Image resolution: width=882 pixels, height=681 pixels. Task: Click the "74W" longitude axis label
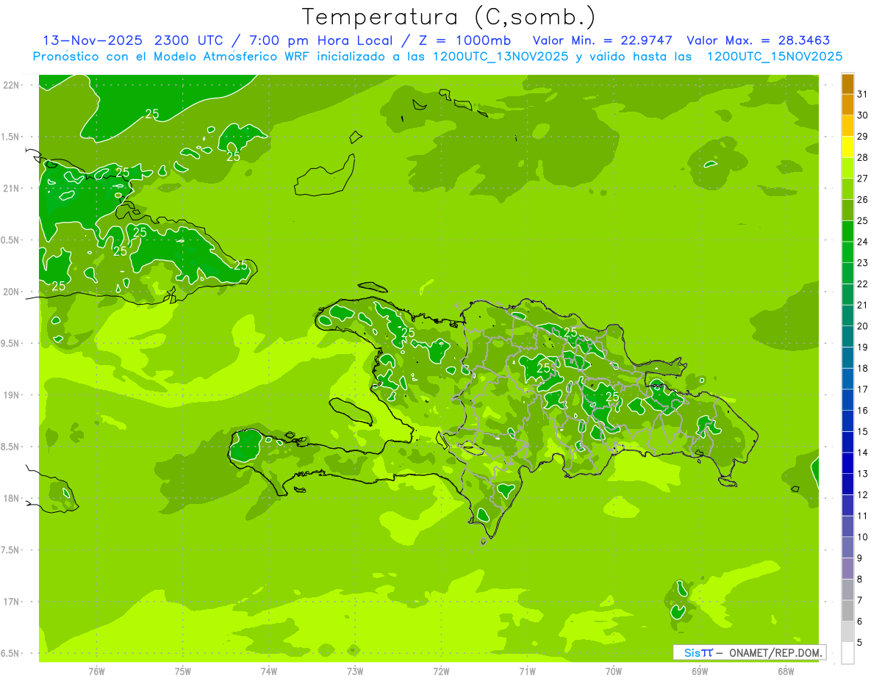tap(269, 671)
